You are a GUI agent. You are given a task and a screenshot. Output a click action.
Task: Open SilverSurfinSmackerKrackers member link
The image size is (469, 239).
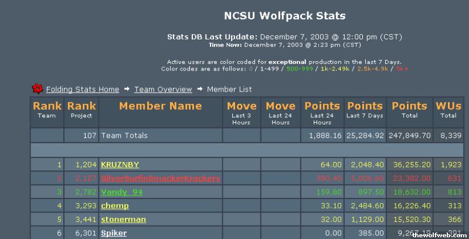coord(160,178)
